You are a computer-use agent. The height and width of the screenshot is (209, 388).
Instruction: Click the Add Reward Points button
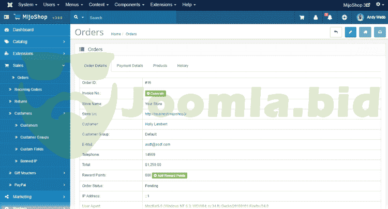pyautogui.click(x=170, y=175)
